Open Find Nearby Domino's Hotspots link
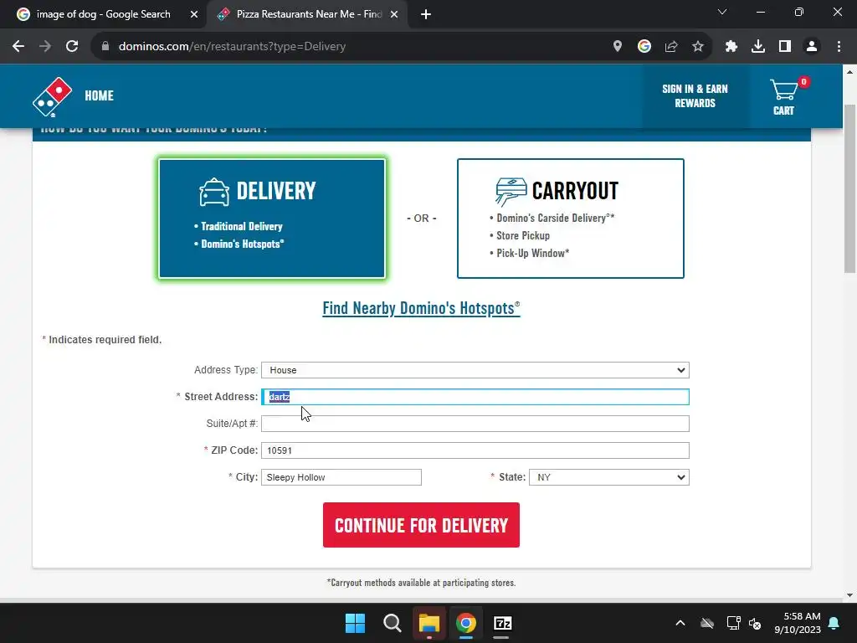The height and width of the screenshot is (643, 857). point(422,308)
